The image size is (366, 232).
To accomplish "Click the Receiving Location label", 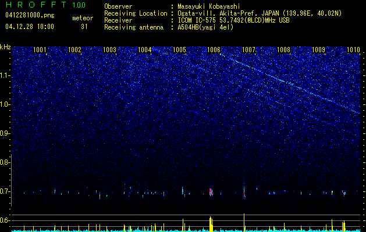I will point(136,13).
